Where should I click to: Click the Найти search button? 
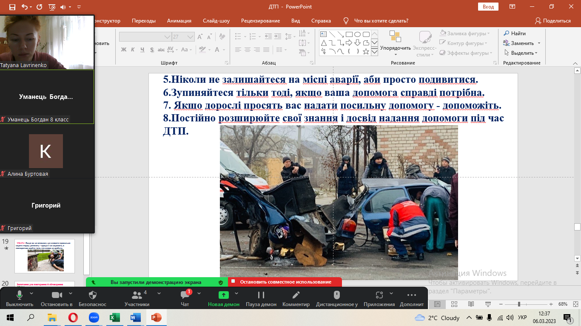(x=515, y=34)
